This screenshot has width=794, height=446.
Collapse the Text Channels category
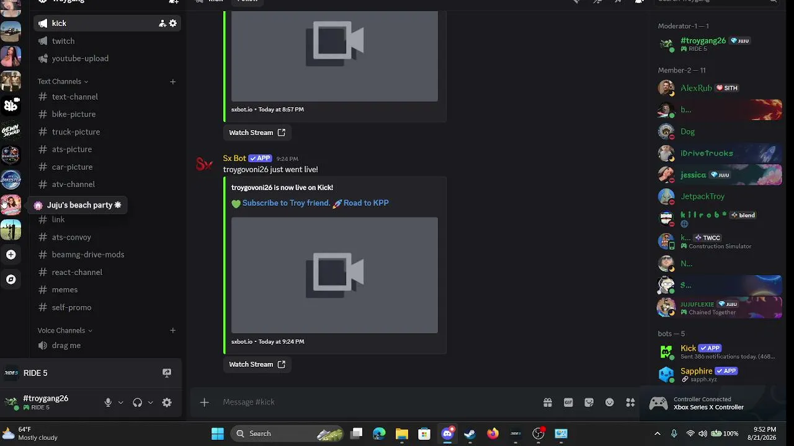point(63,82)
